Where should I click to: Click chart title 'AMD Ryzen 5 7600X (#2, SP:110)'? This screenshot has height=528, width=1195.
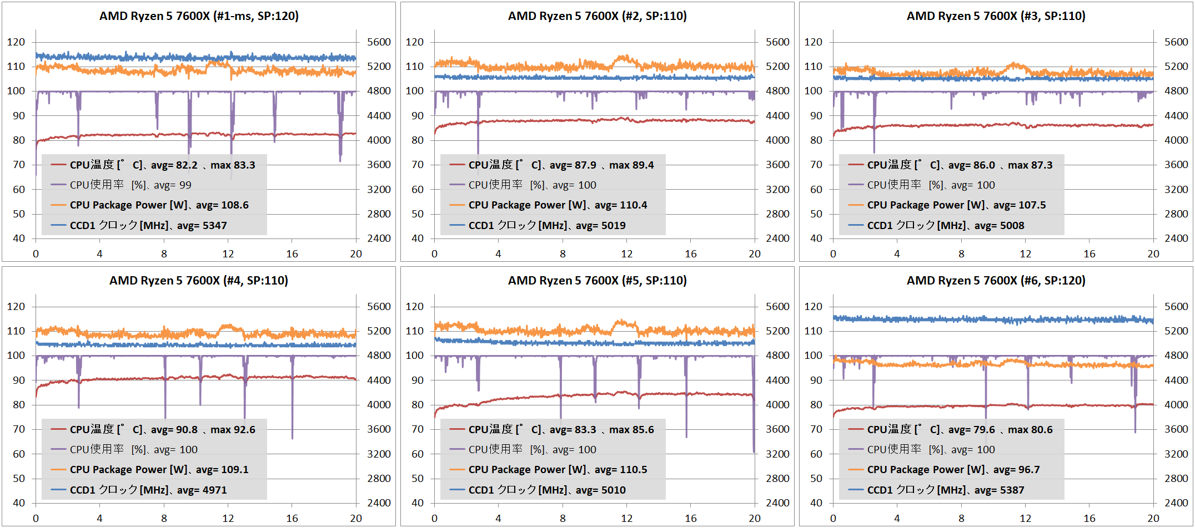(597, 16)
